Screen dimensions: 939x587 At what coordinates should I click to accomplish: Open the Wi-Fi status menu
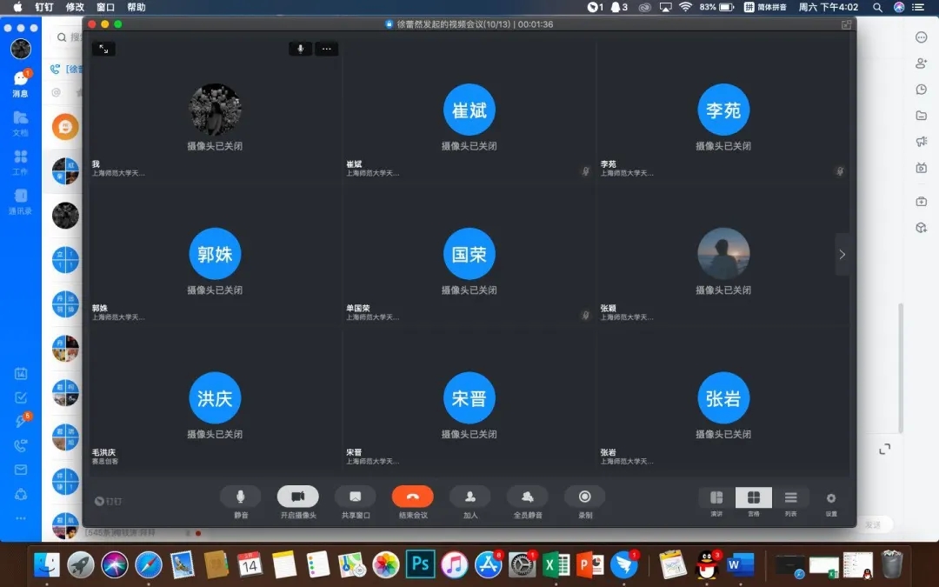click(x=686, y=7)
